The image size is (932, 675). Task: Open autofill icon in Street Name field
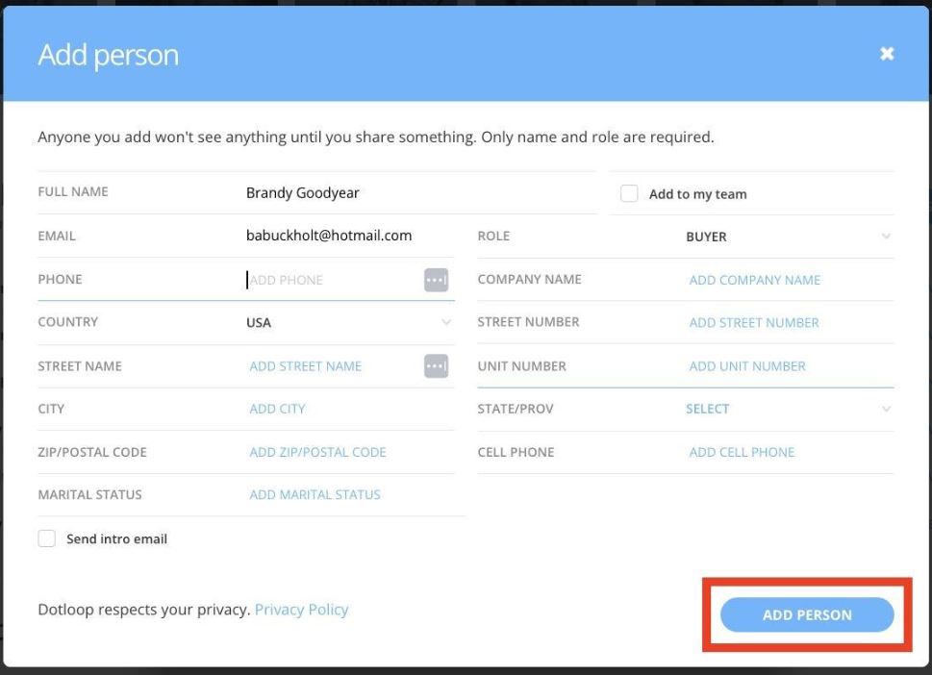[x=436, y=366]
